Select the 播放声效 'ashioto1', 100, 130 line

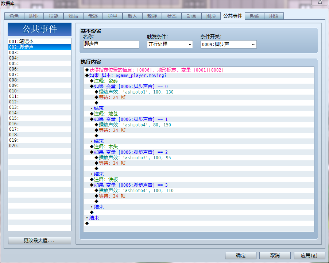click(x=199, y=92)
